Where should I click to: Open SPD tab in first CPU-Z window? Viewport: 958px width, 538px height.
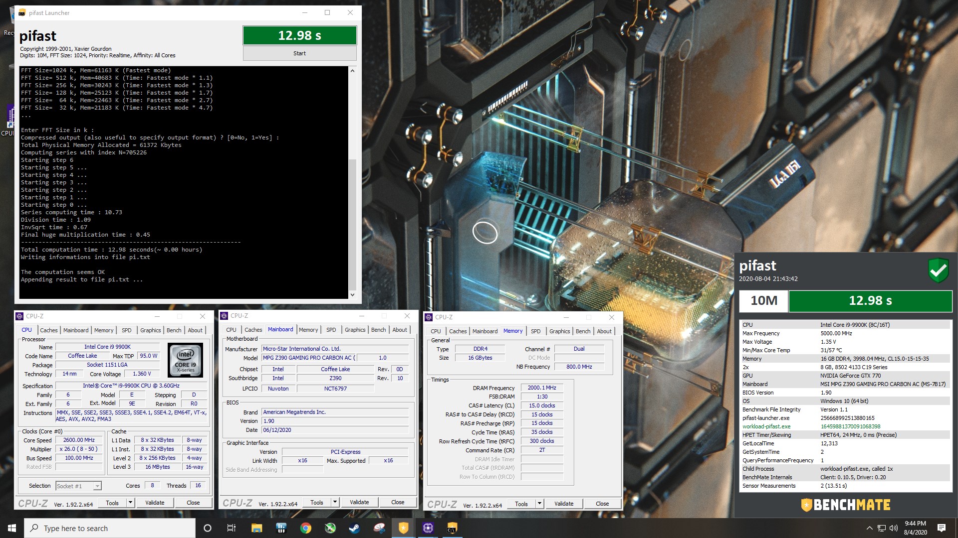point(127,330)
